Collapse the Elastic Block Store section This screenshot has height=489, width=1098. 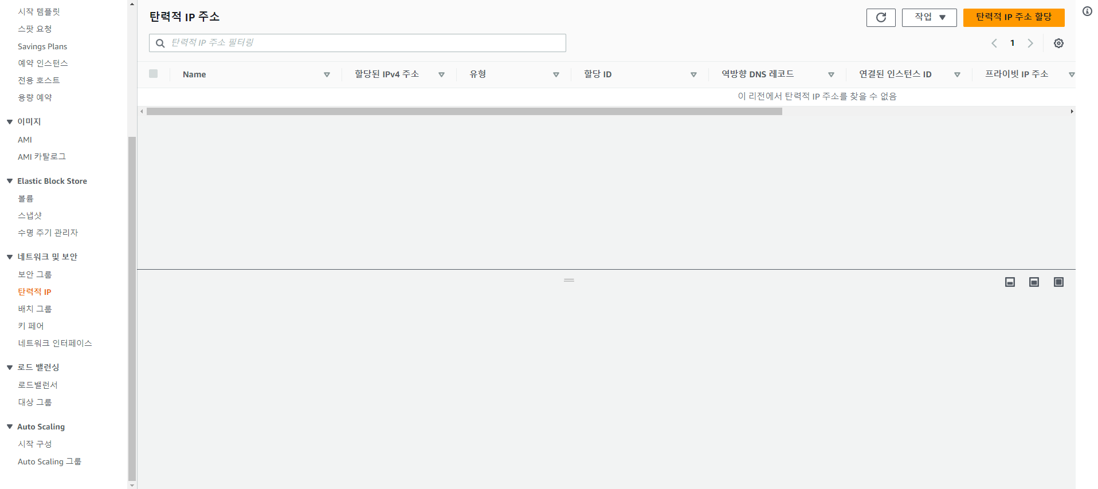pos(10,181)
